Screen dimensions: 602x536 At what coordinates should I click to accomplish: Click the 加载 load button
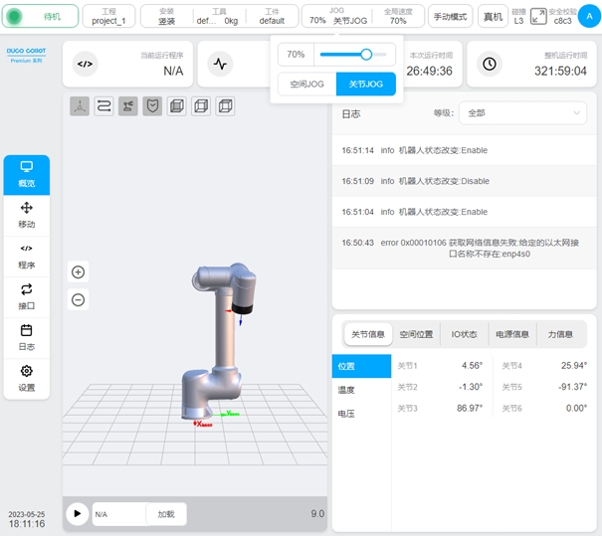click(165, 514)
